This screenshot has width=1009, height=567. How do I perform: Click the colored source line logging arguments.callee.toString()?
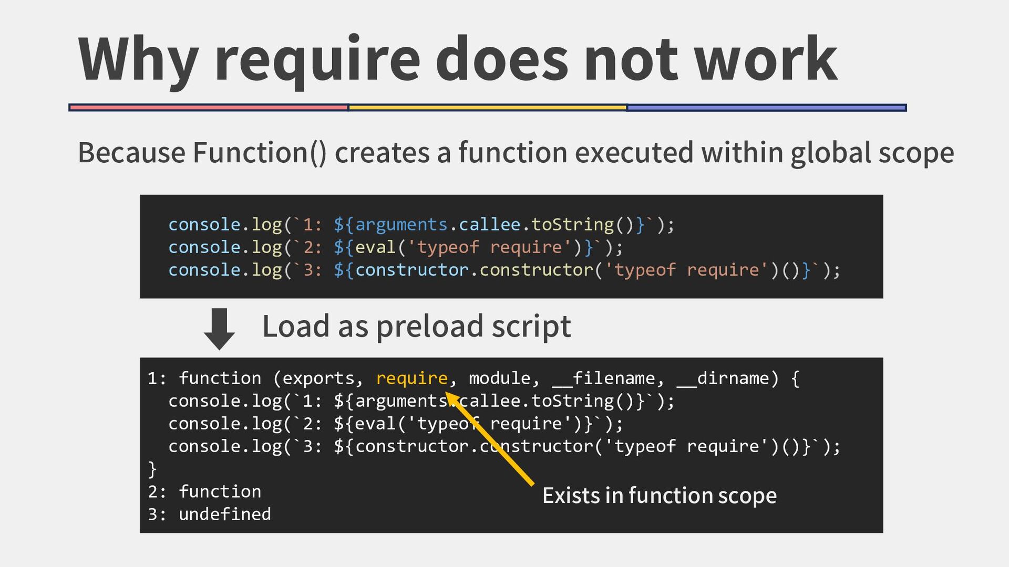tap(421, 225)
